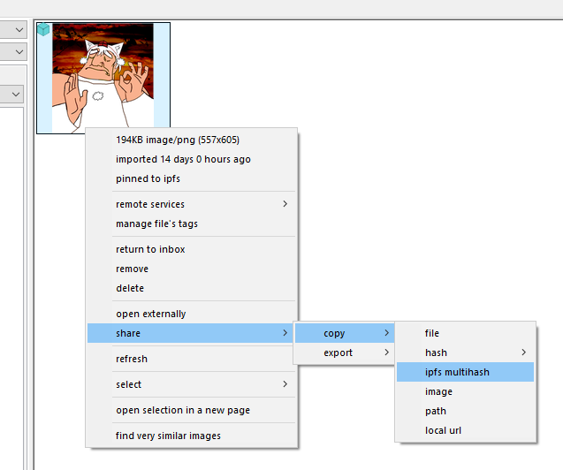Open the second left panel dropdown arrow
Image resolution: width=563 pixels, height=470 pixels.
19,52
